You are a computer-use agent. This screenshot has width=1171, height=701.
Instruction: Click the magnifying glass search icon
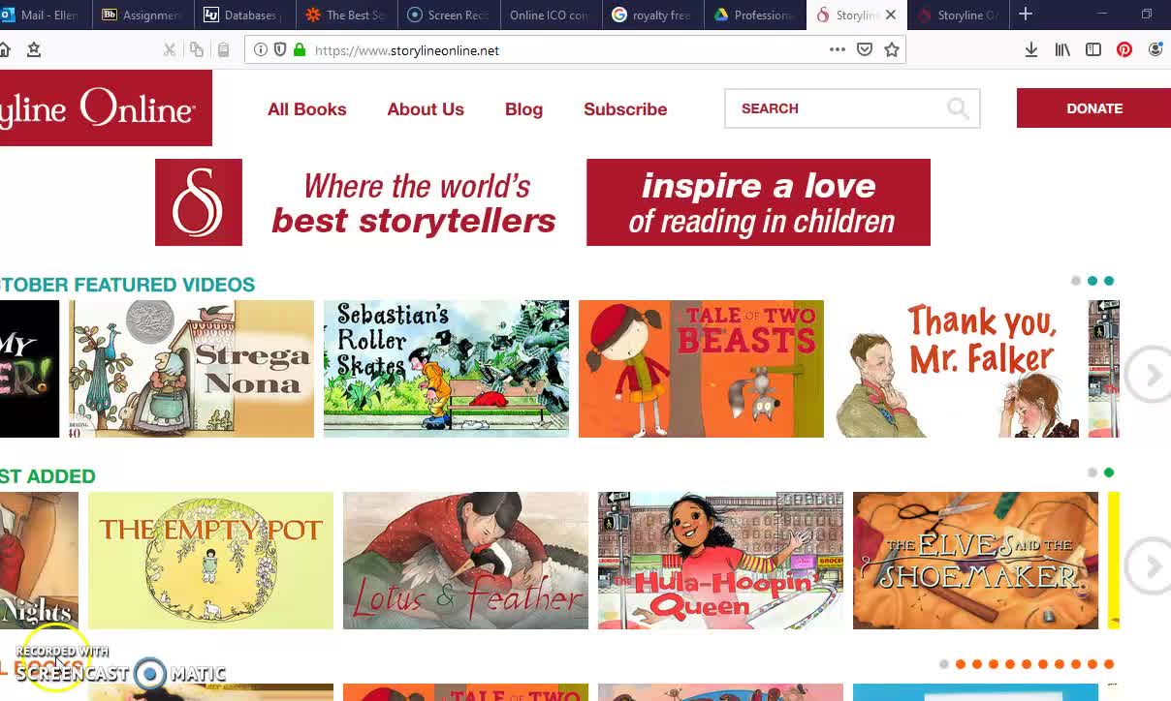click(x=958, y=108)
